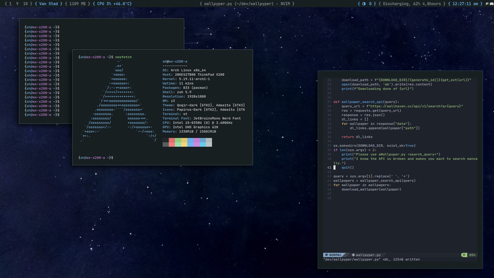Click the light gray color block in neofetch
This screenshot has width=494, height=278.
(209, 142)
